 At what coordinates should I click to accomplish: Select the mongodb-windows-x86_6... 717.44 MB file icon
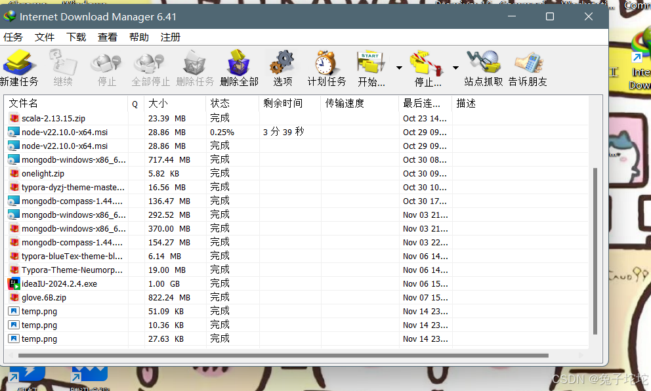click(14, 160)
